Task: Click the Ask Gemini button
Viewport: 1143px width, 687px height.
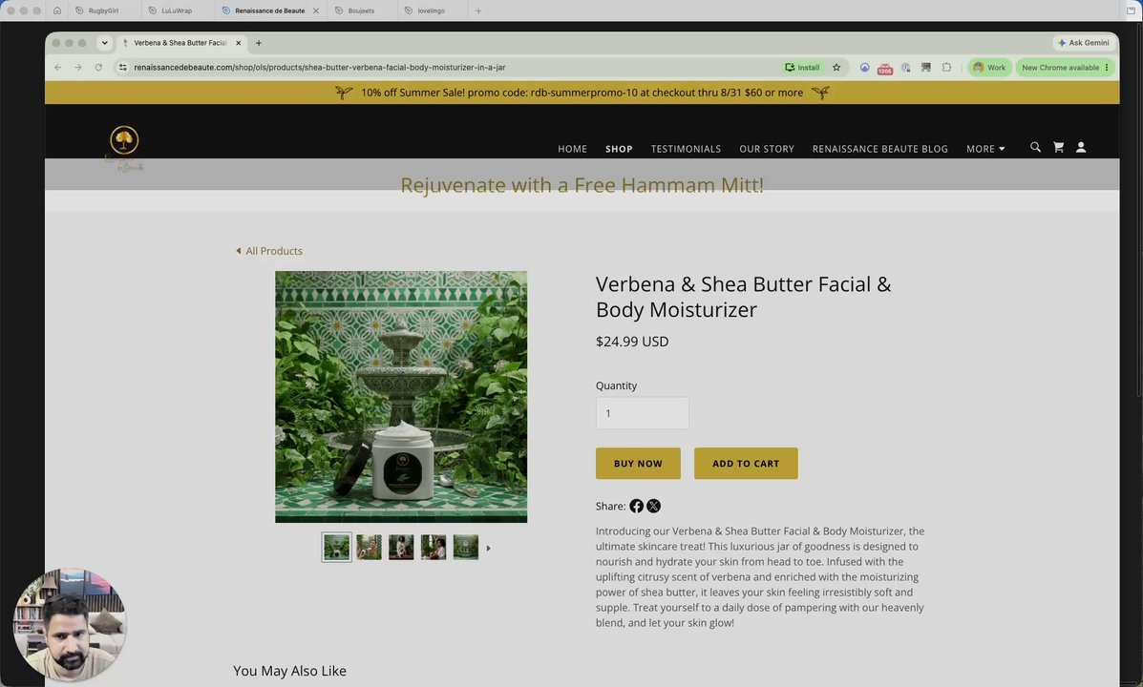Action: (1084, 43)
